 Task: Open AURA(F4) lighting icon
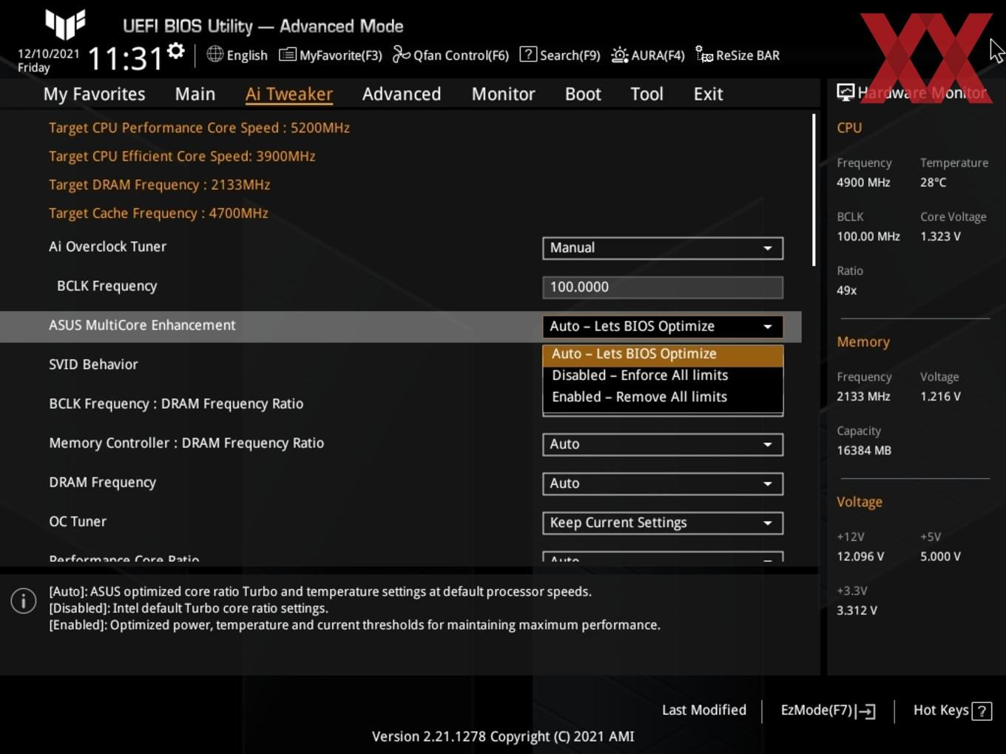coord(619,55)
